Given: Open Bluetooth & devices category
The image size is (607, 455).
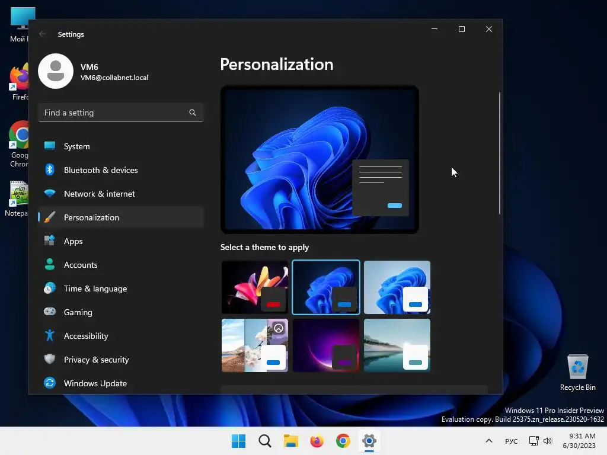Looking at the screenshot, I should pyautogui.click(x=121, y=170).
